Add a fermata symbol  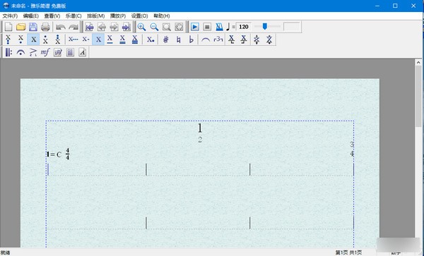click(x=20, y=52)
